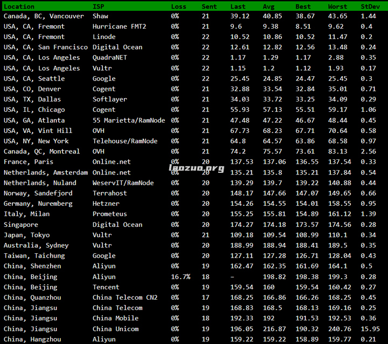Click the Loss column header
Image resolution: width=388 pixels, height=344 pixels.
pos(179,6)
